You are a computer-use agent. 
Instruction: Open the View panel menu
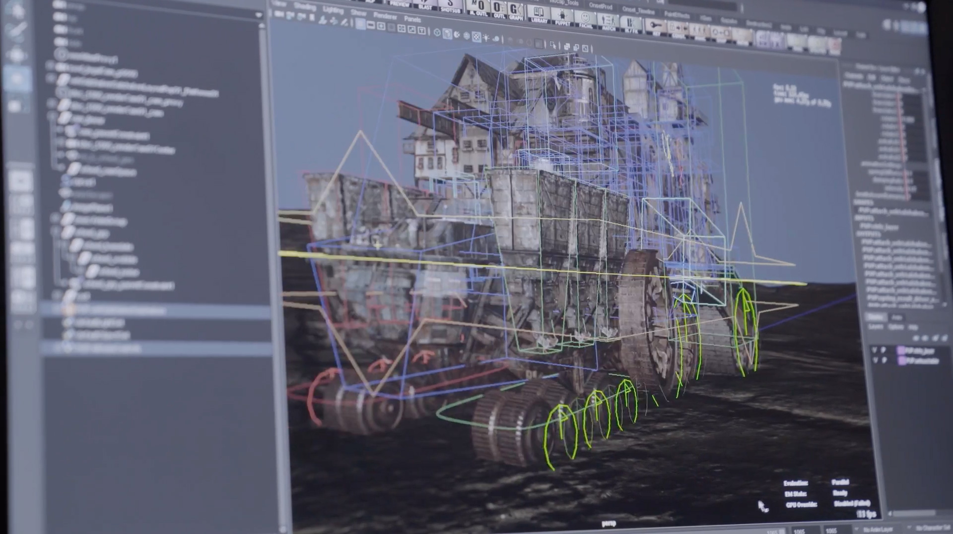point(279,3)
